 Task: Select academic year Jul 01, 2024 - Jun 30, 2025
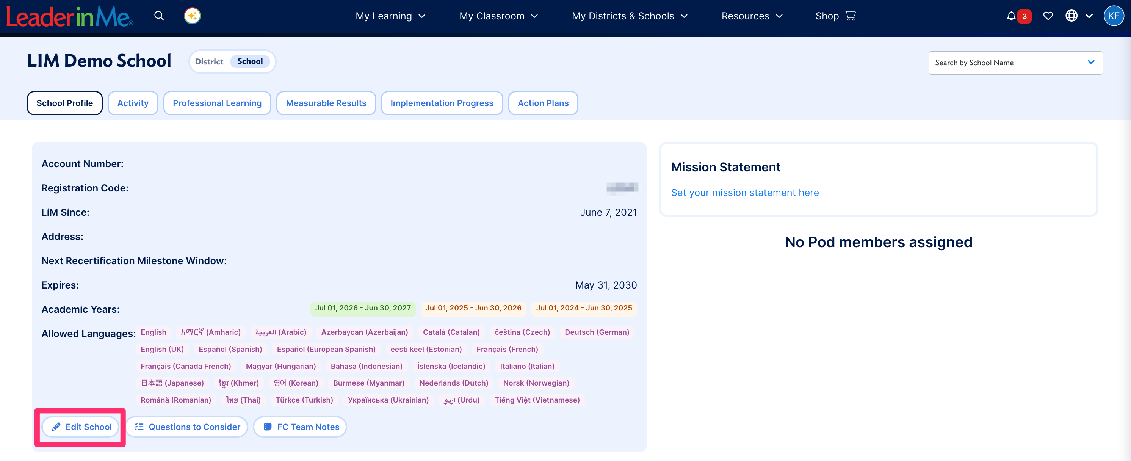click(x=584, y=308)
